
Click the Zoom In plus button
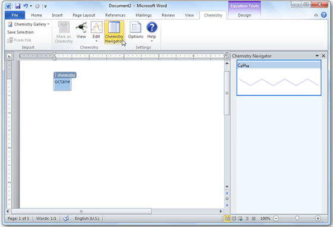click(318, 218)
